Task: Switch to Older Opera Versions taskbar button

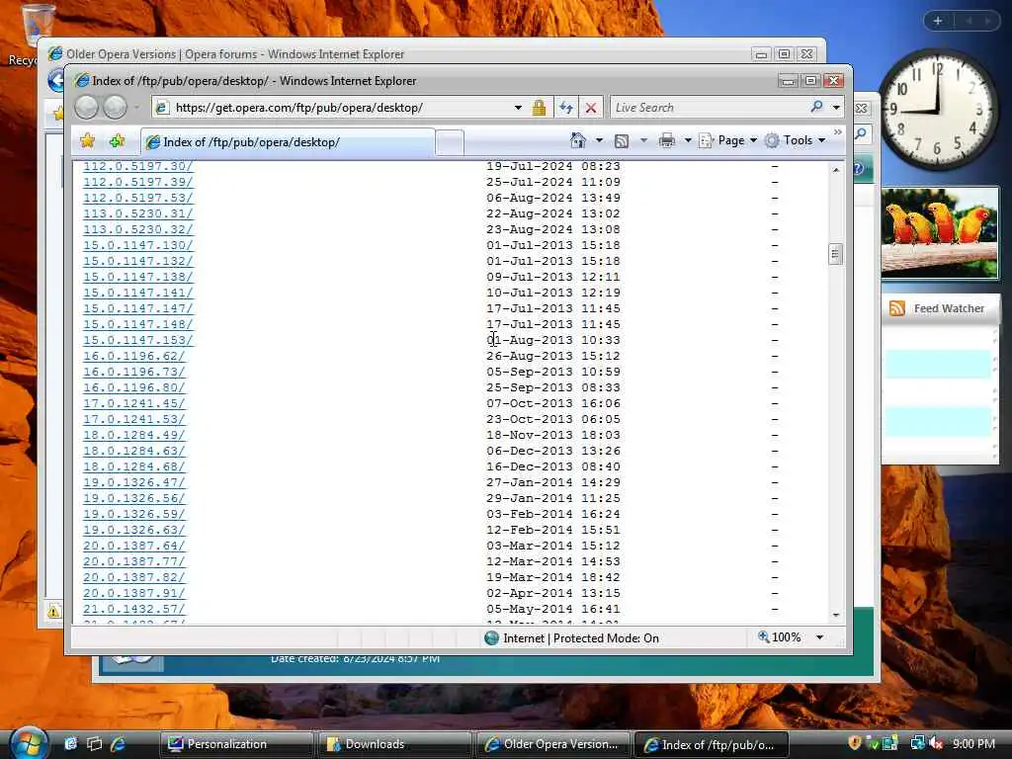Action: (553, 744)
